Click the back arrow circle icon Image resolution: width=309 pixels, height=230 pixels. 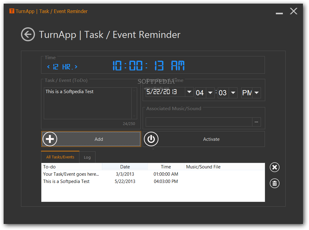(28, 34)
